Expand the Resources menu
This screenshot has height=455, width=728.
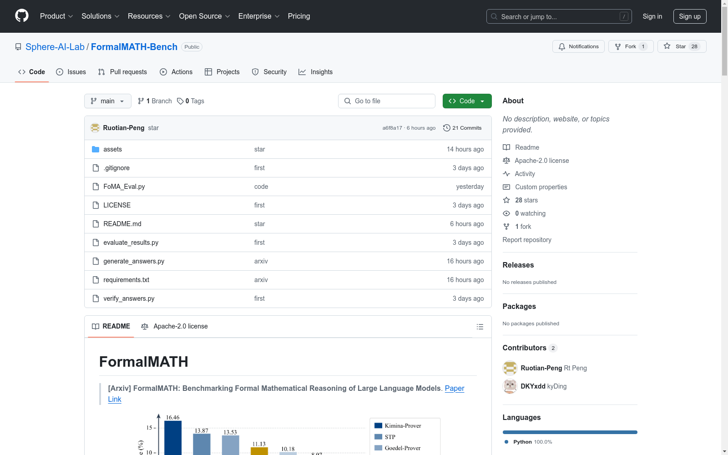149,16
